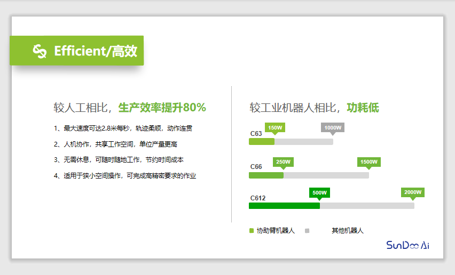Click the chain-link icon in the Efficient header
This screenshot has width=455, height=275.
click(40, 51)
